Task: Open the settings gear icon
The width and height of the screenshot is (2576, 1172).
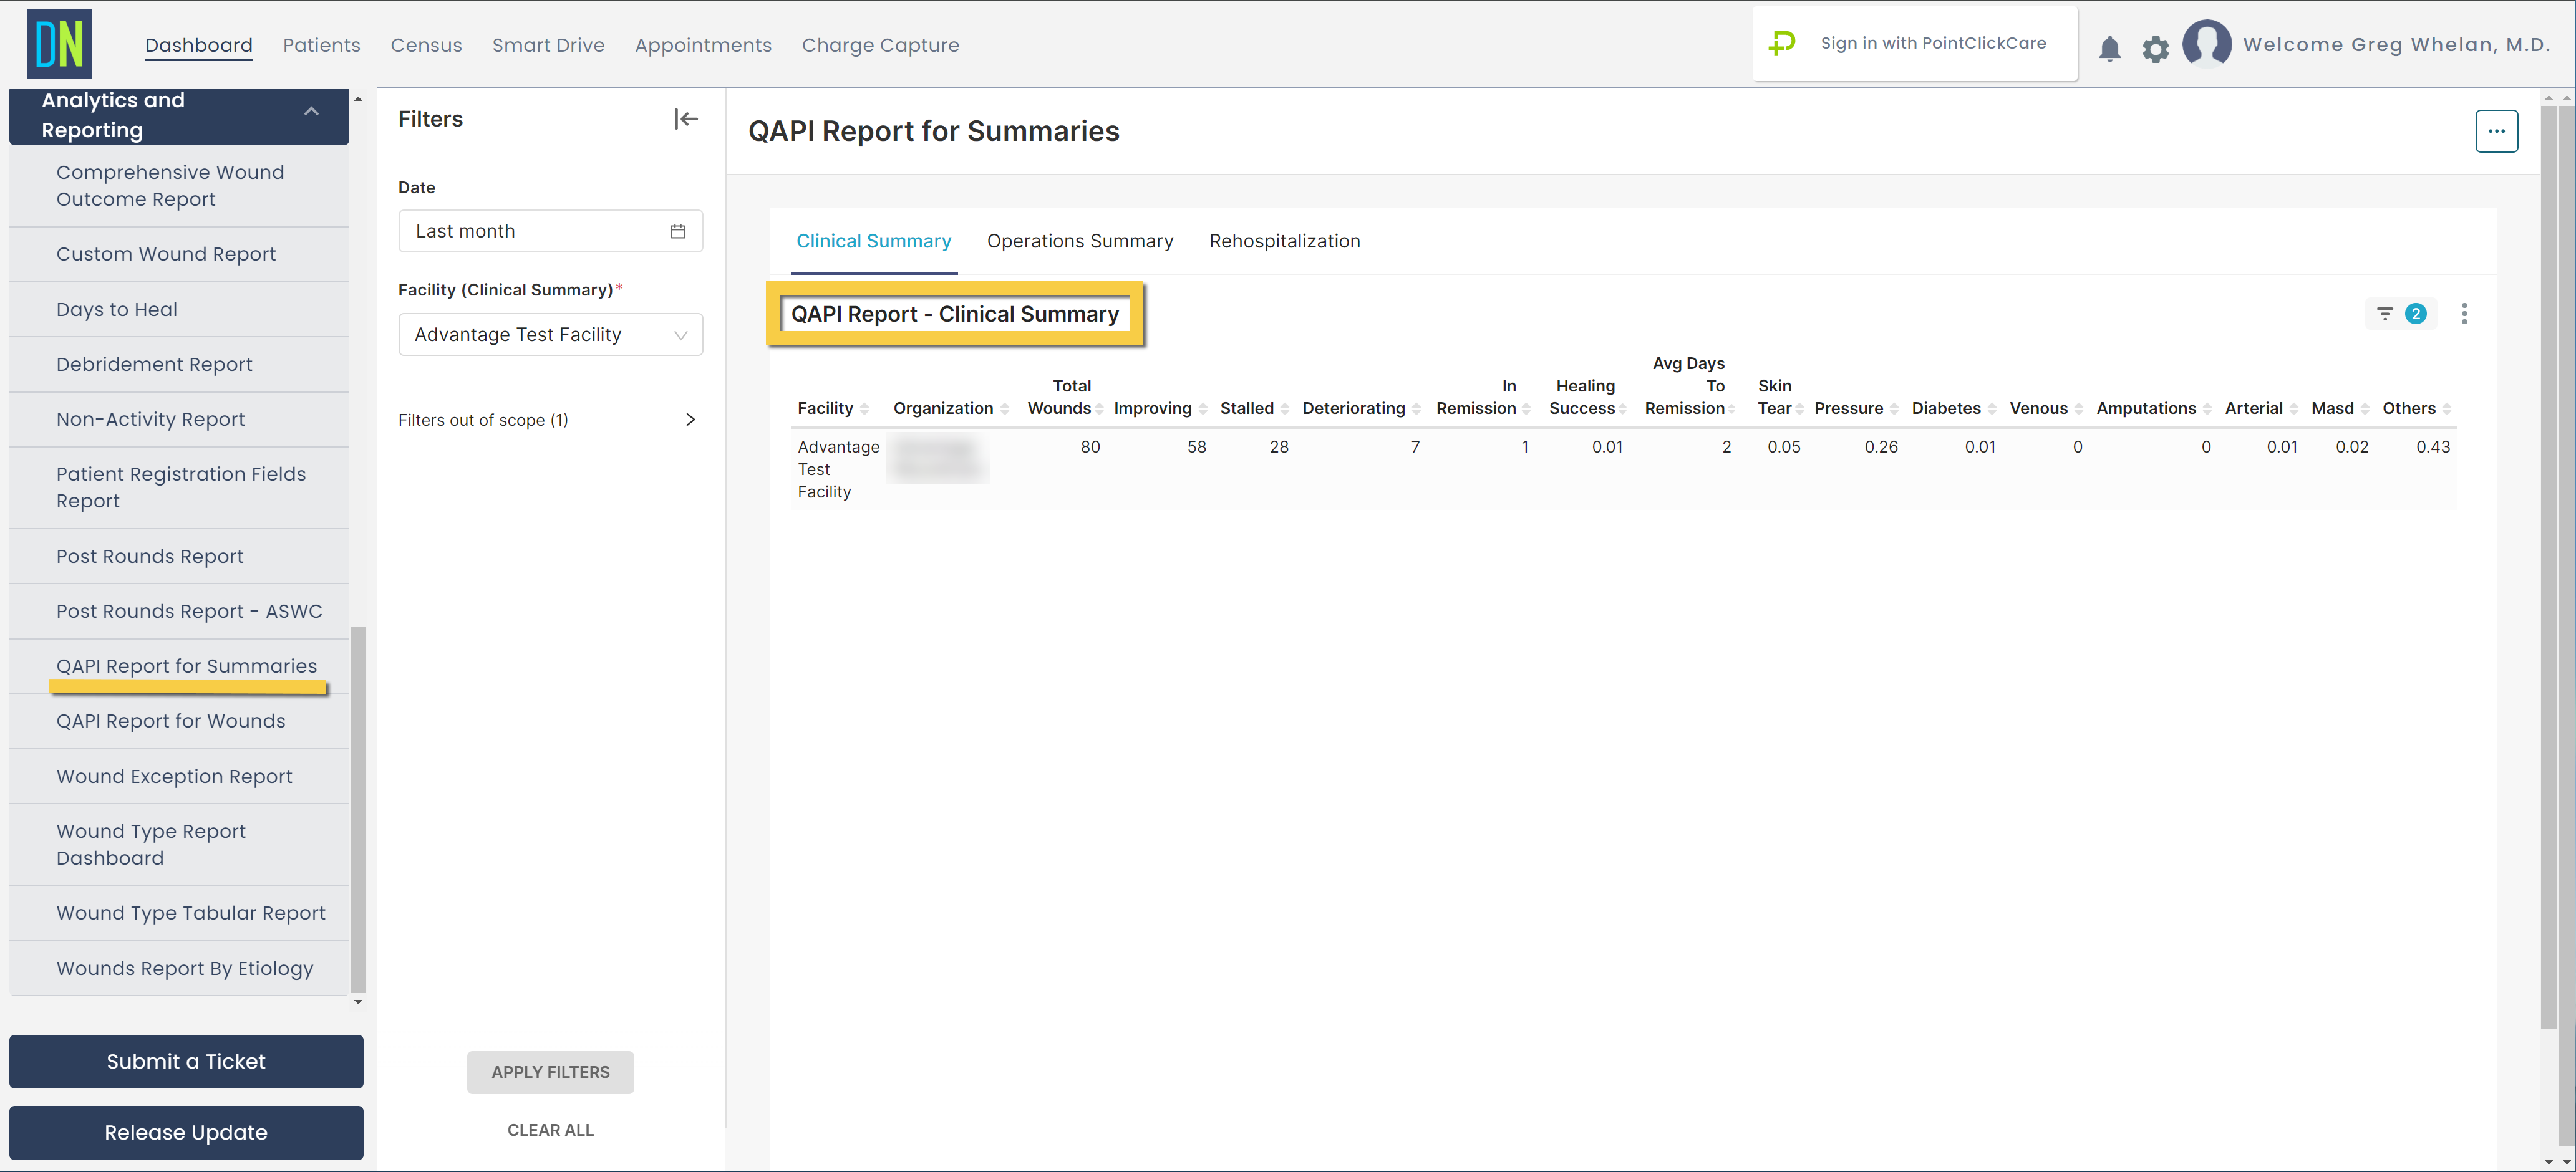Action: 2155,48
